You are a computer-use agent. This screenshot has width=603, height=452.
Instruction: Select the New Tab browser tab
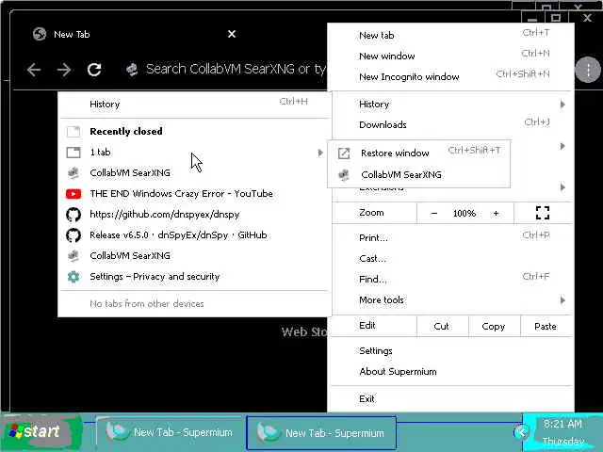(135, 34)
